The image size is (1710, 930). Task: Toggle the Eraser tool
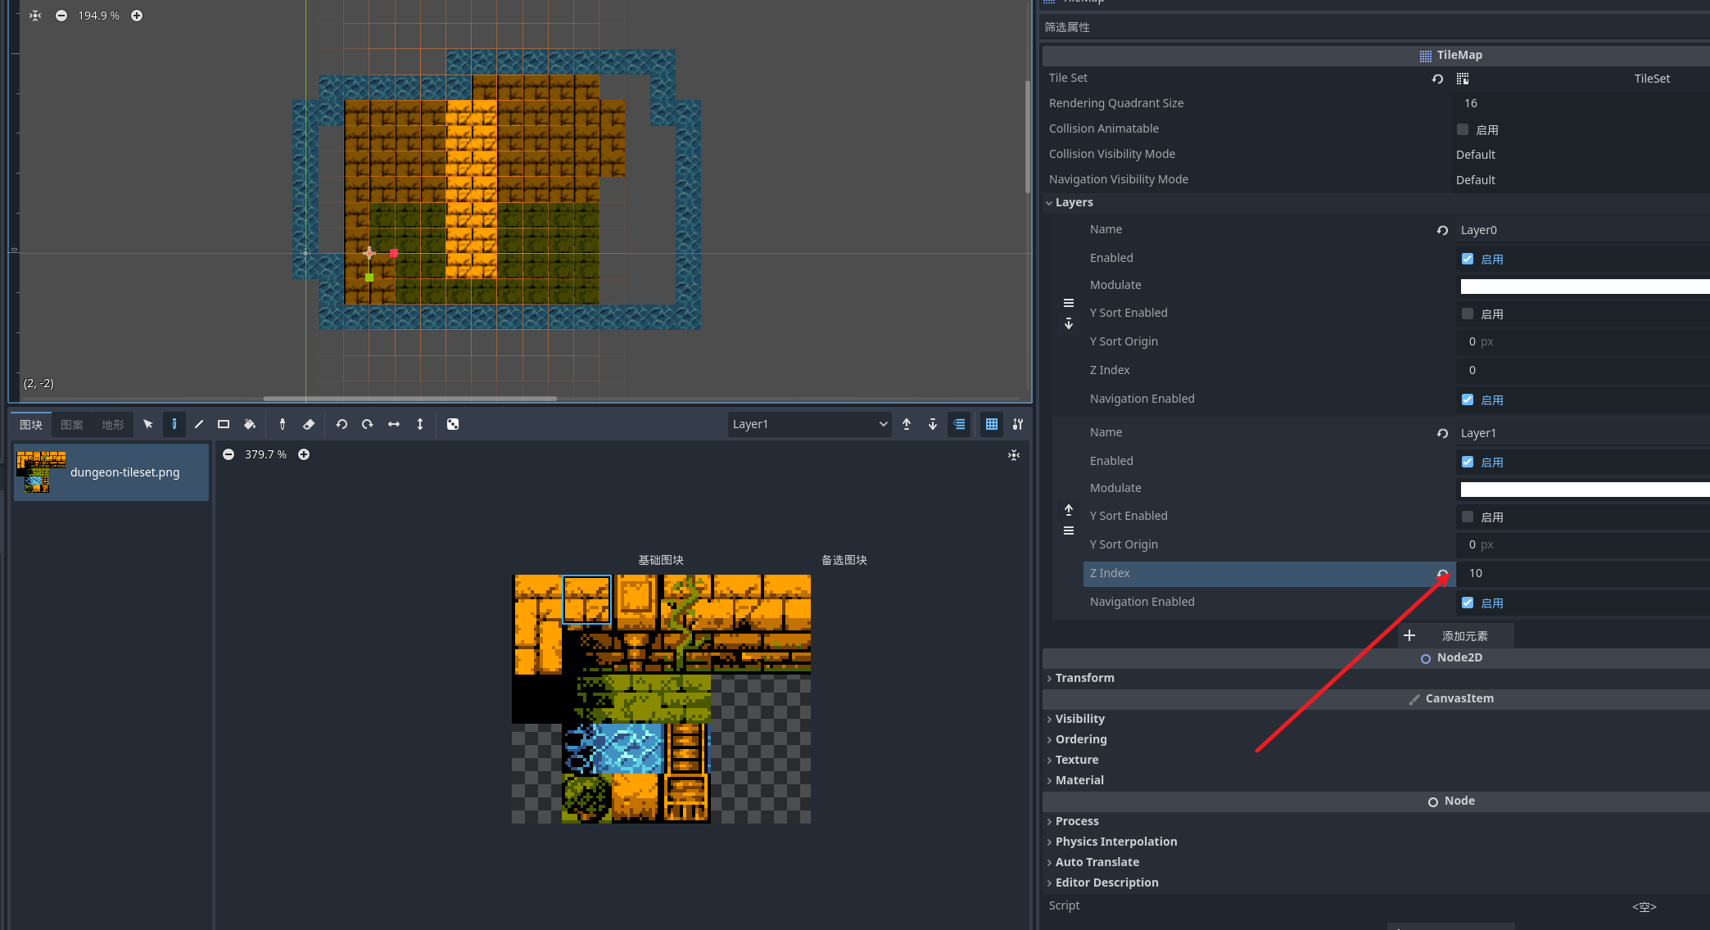(309, 424)
